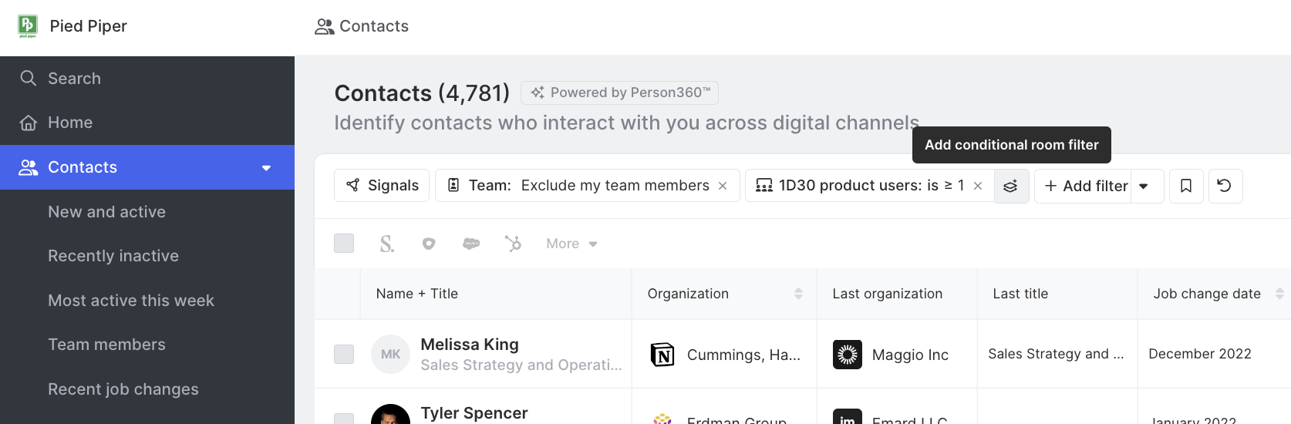The height and width of the screenshot is (424, 1291).
Task: Collapse the Contacts sidebar section arrow
Action: 266,167
